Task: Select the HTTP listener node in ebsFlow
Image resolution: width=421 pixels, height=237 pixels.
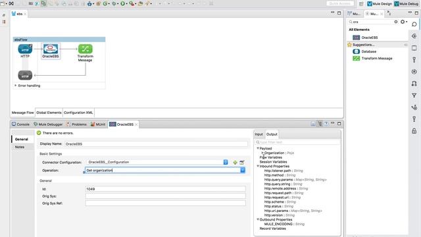Action: (25, 49)
